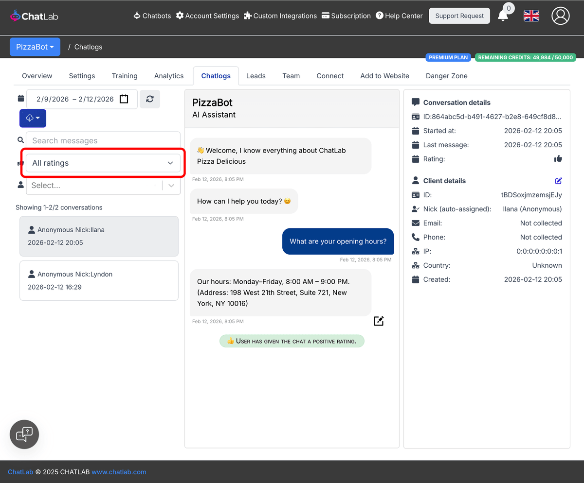Click the edit bot response icon
The width and height of the screenshot is (584, 483).
point(379,321)
